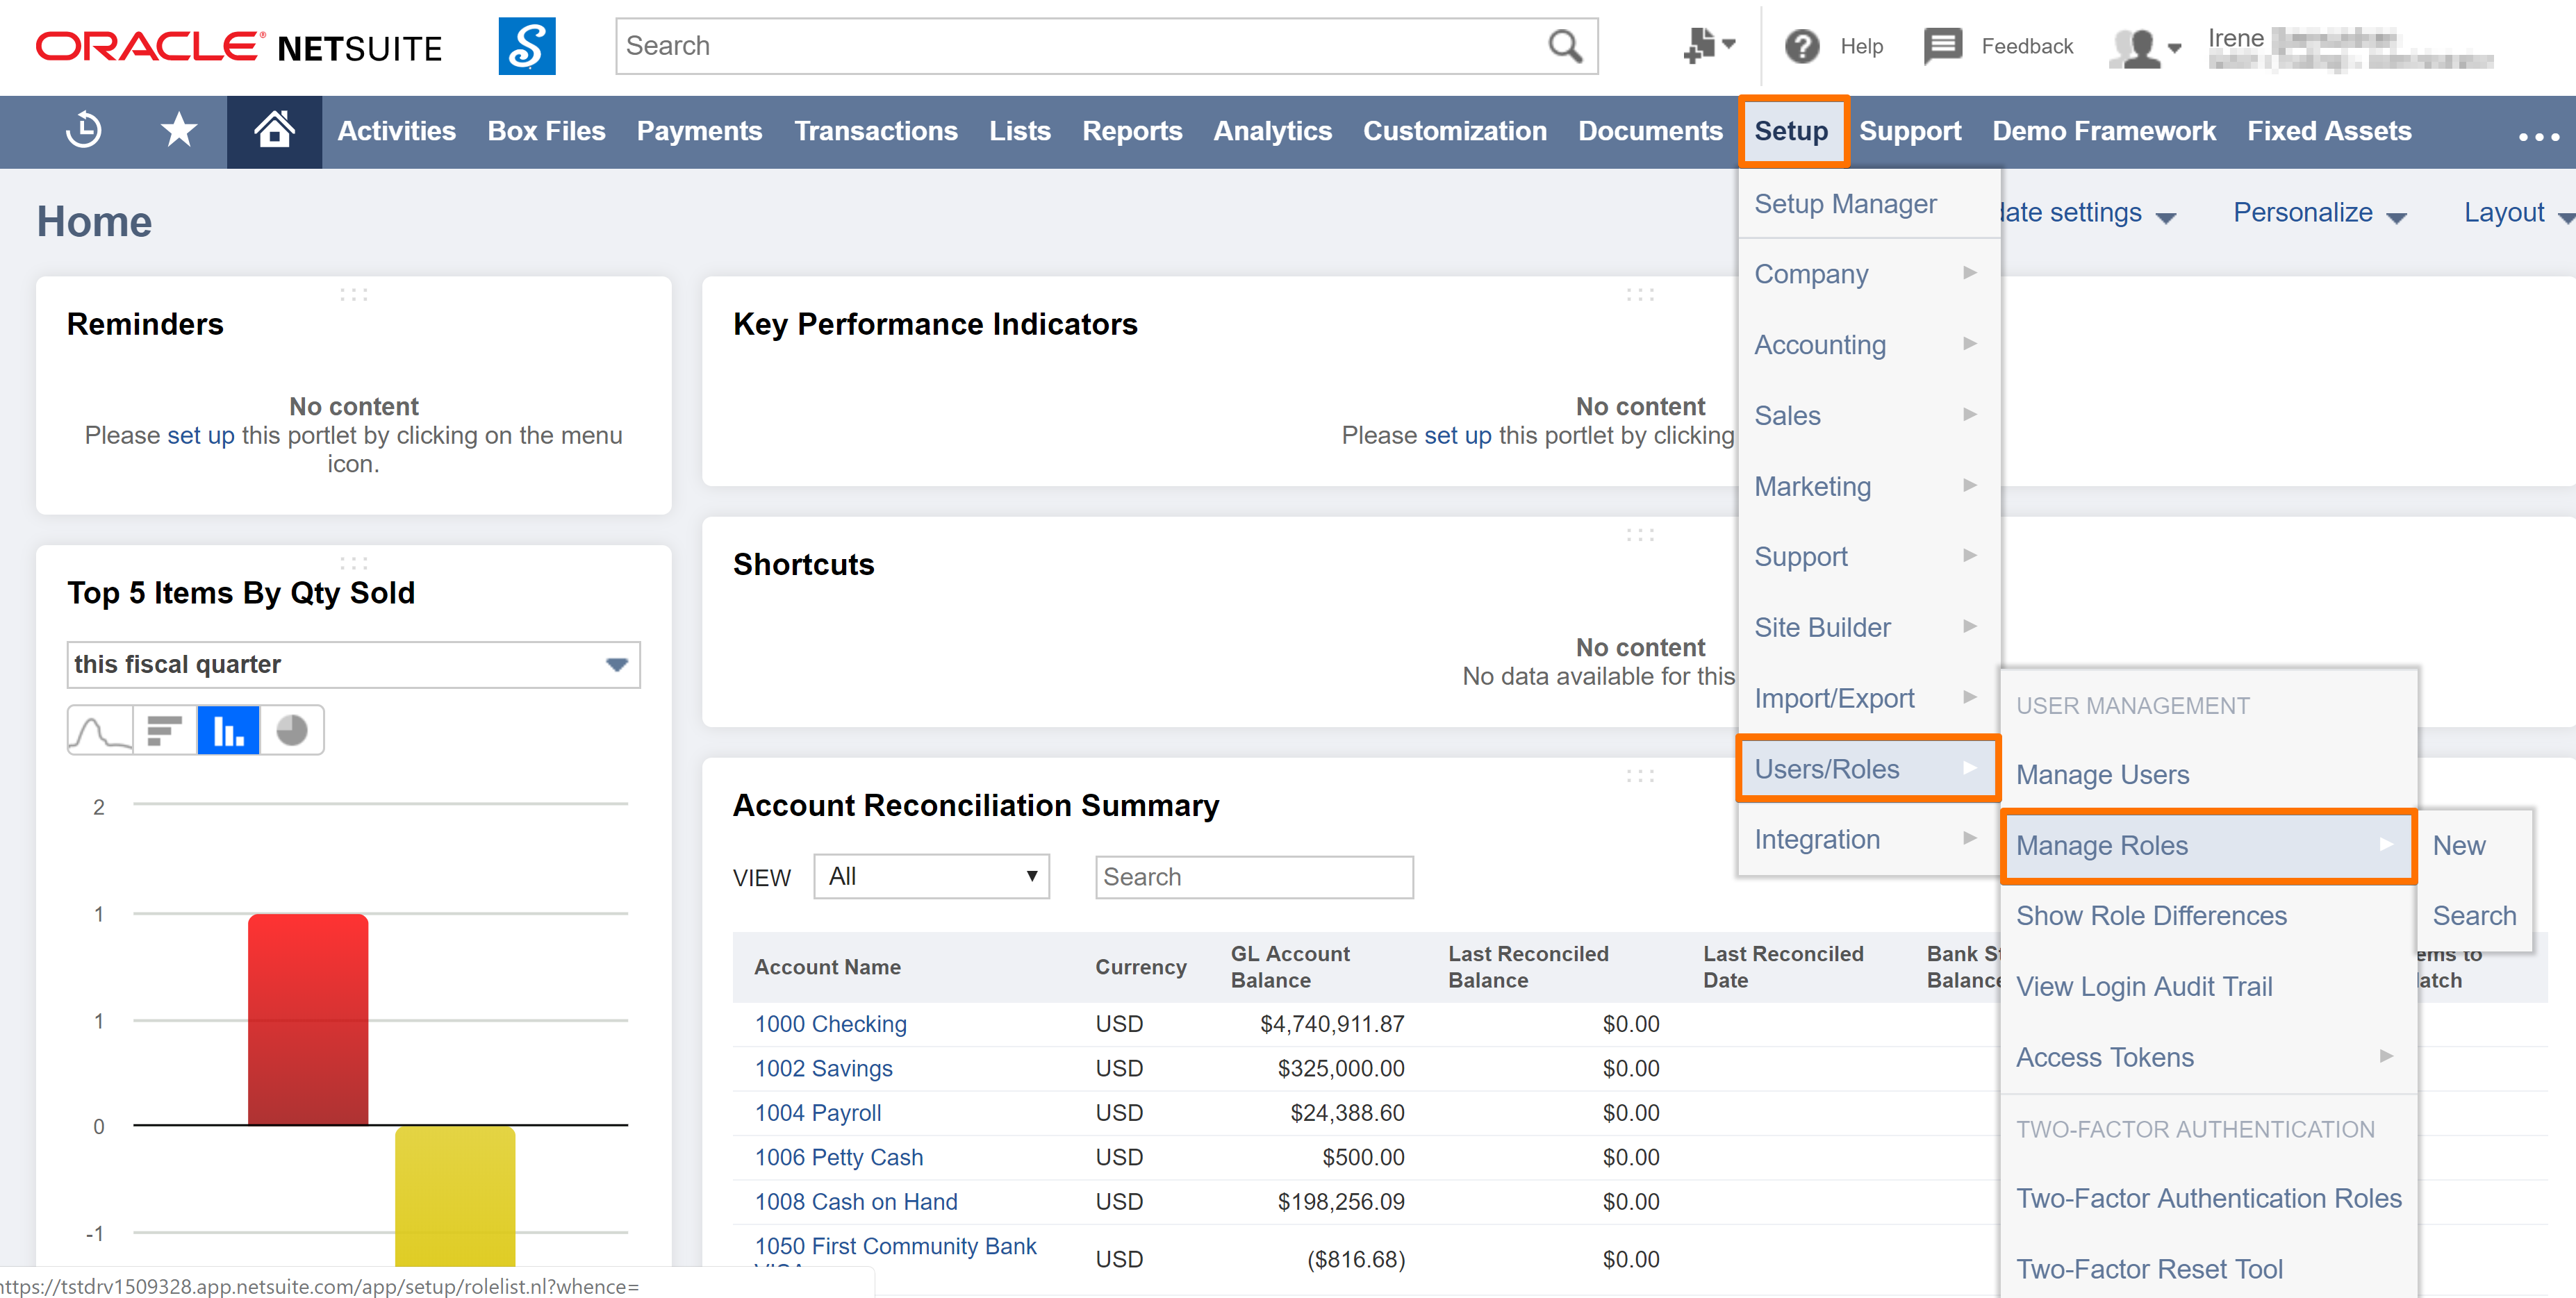Open the Setup menu

pos(1791,131)
